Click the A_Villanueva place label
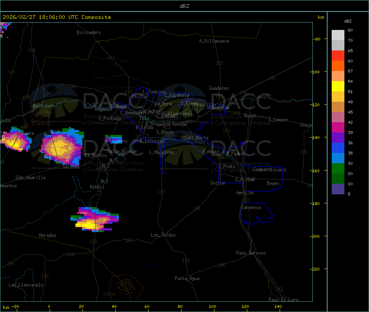The width and height of the screenshot is (369, 312). 214,41
